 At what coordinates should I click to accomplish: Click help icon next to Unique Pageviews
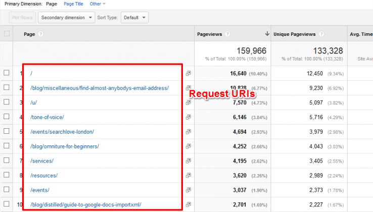click(x=320, y=34)
